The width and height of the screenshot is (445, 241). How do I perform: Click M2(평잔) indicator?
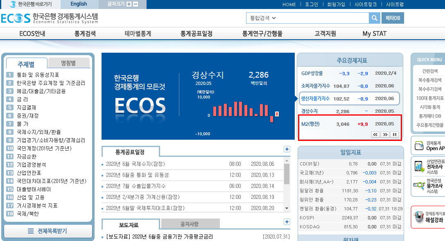[310, 124]
